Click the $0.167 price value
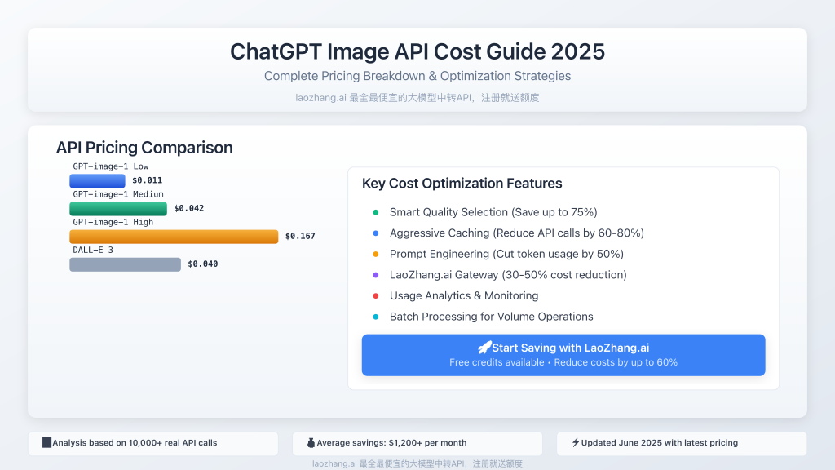This screenshot has height=470, width=835. point(300,236)
